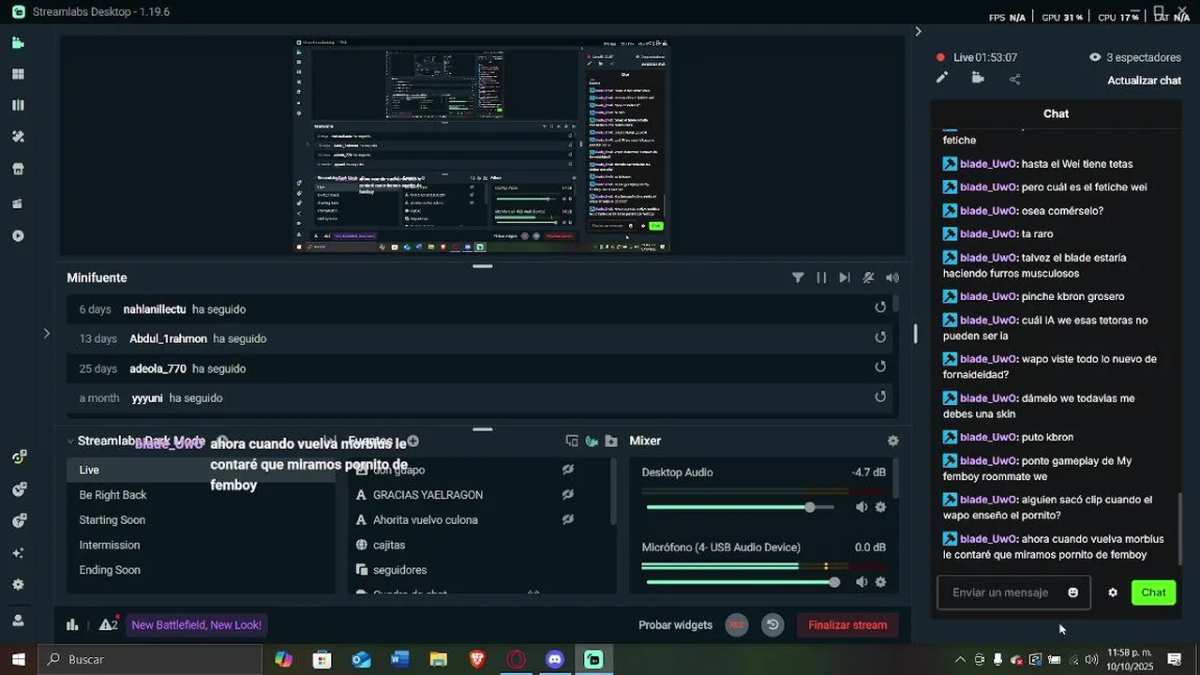Open the Layout Editor grid icon
Viewport: 1200px width, 675px height.
pyautogui.click(x=18, y=74)
